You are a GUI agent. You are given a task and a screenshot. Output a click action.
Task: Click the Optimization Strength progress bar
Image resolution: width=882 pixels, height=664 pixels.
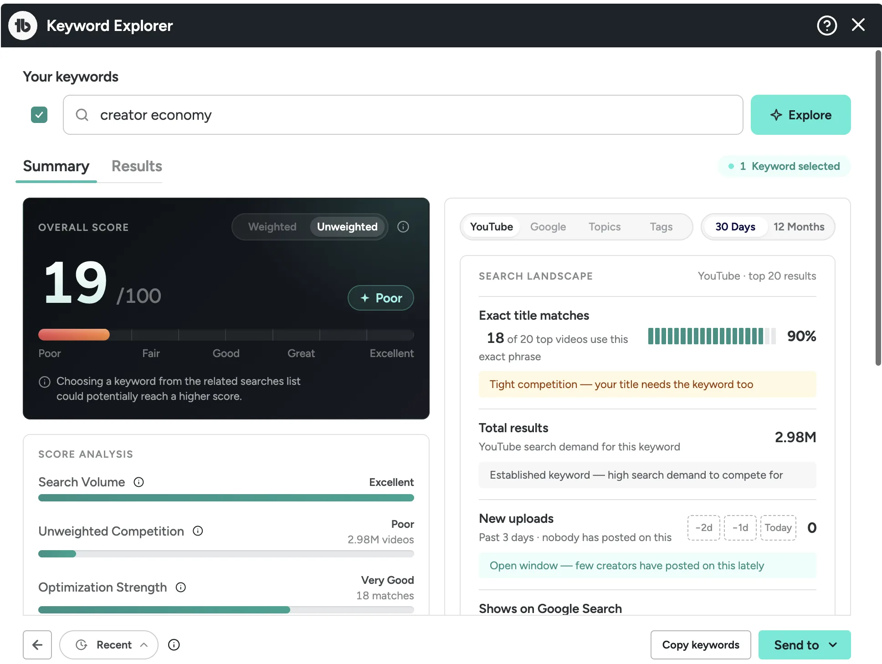tap(226, 610)
